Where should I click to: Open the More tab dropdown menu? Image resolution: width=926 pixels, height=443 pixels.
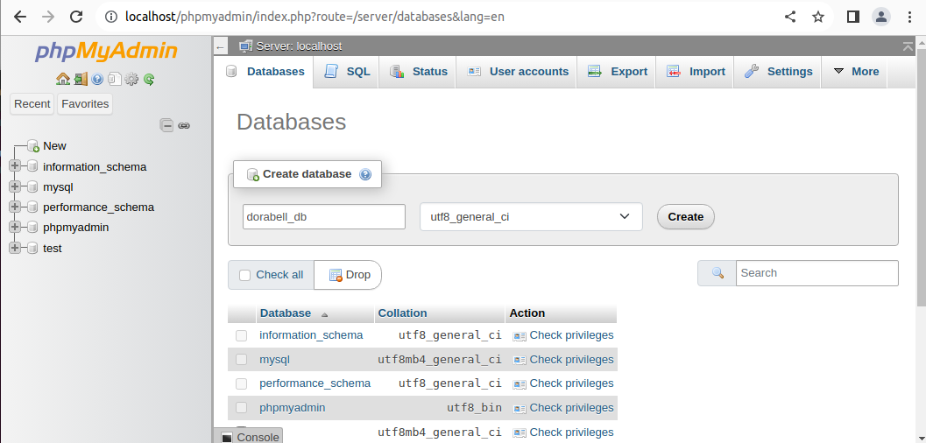855,72
